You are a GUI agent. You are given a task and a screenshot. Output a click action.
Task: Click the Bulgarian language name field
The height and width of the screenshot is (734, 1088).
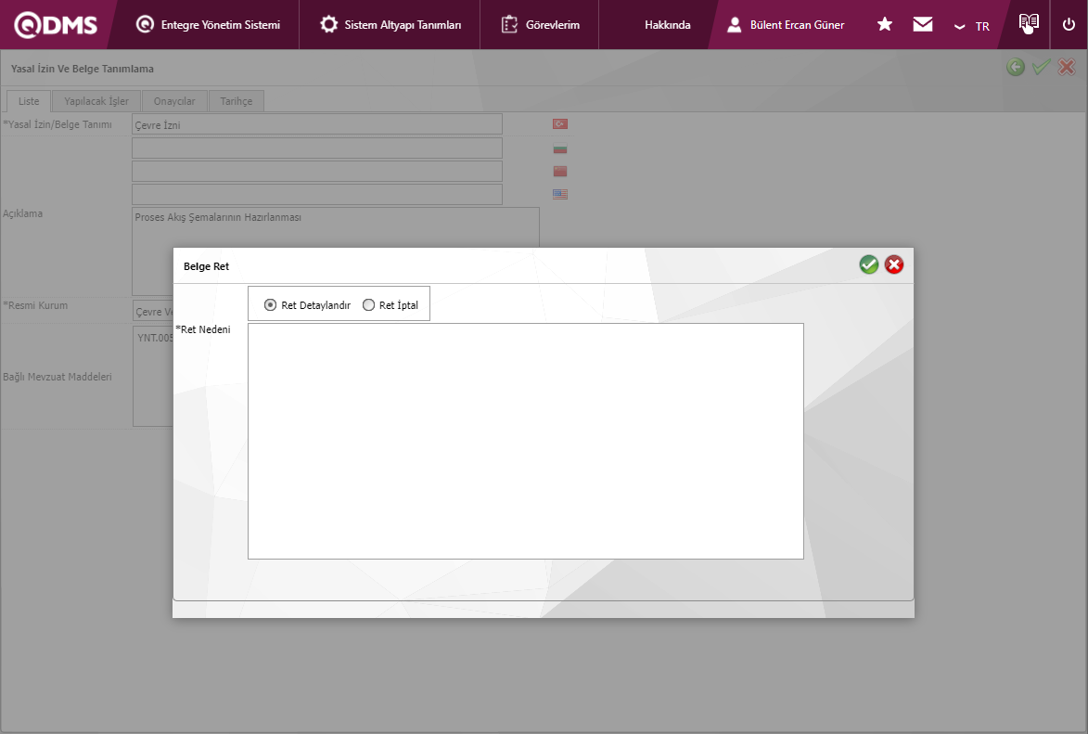[317, 148]
